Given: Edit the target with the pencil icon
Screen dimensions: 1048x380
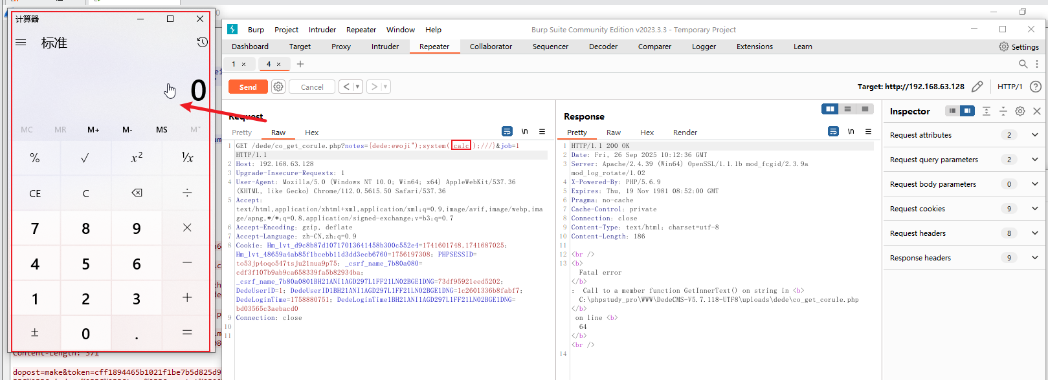Looking at the screenshot, I should click(977, 87).
